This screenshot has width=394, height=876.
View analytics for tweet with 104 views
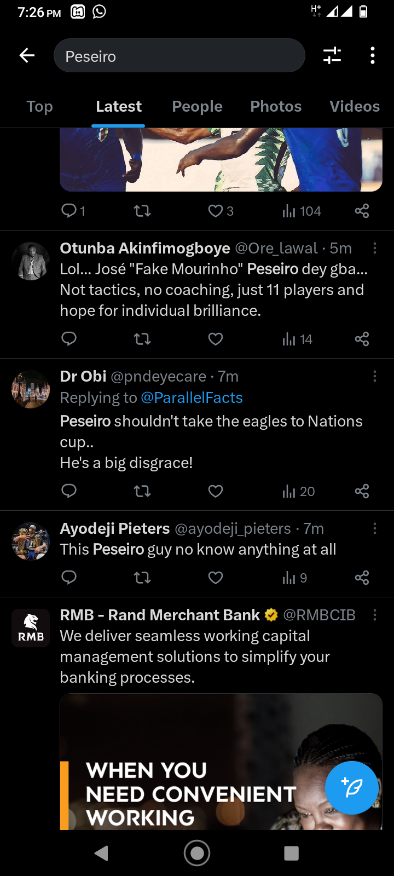coord(302,211)
